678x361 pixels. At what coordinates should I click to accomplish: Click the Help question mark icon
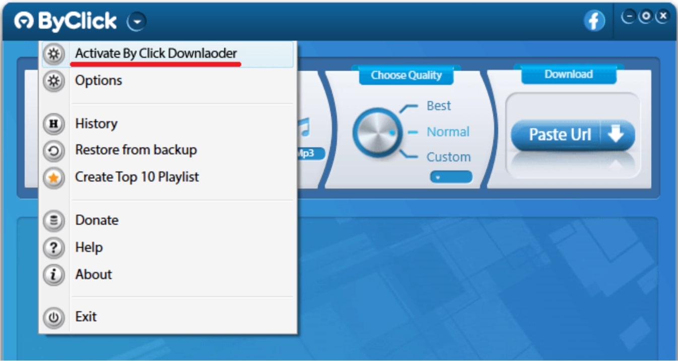click(x=54, y=248)
